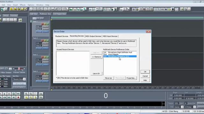Click the Tempo 129 input field
204x114 pixels.
(176, 103)
